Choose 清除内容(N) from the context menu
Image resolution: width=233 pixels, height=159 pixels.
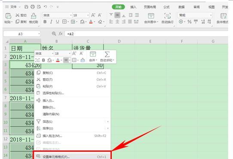[73, 114]
